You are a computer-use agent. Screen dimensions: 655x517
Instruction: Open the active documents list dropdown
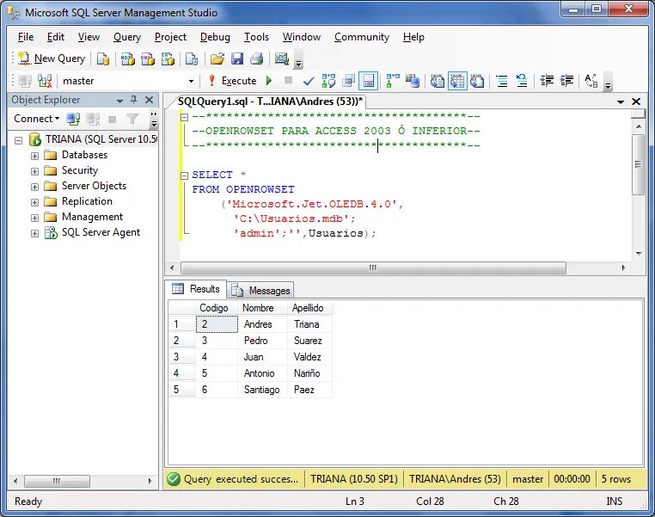[x=621, y=102]
